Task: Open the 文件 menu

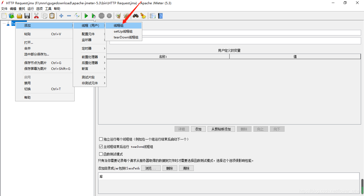Action: point(4,9)
